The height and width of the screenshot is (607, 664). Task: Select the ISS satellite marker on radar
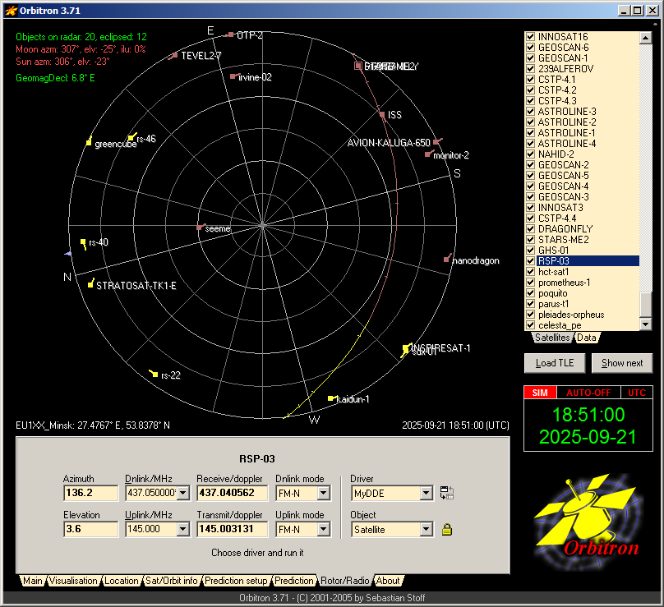(382, 114)
